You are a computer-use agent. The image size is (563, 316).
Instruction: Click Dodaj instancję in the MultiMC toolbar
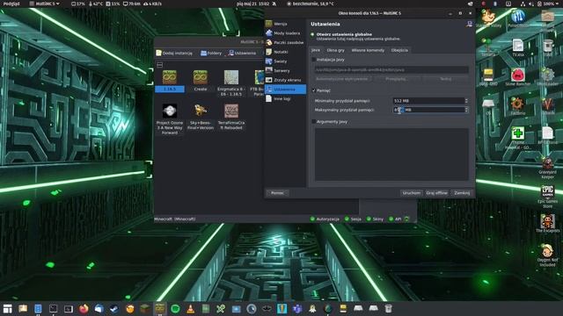coord(174,53)
